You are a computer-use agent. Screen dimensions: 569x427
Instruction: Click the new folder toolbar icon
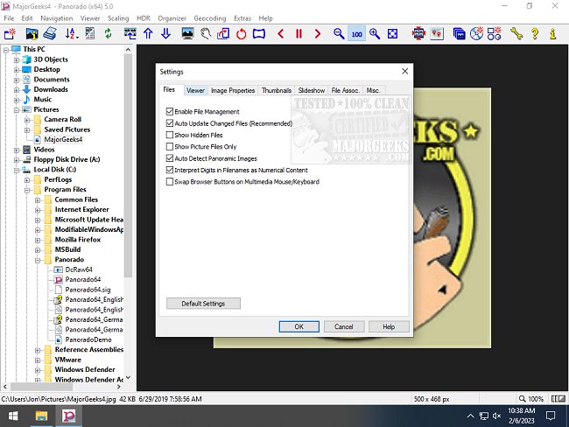click(x=10, y=34)
